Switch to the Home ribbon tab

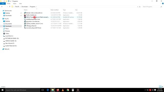click(x=9, y=4)
